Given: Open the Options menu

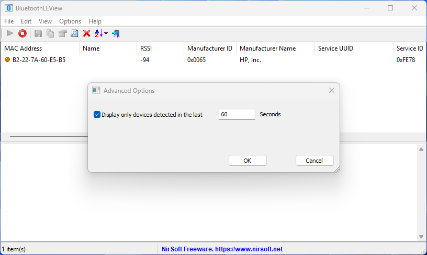Looking at the screenshot, I should point(70,21).
